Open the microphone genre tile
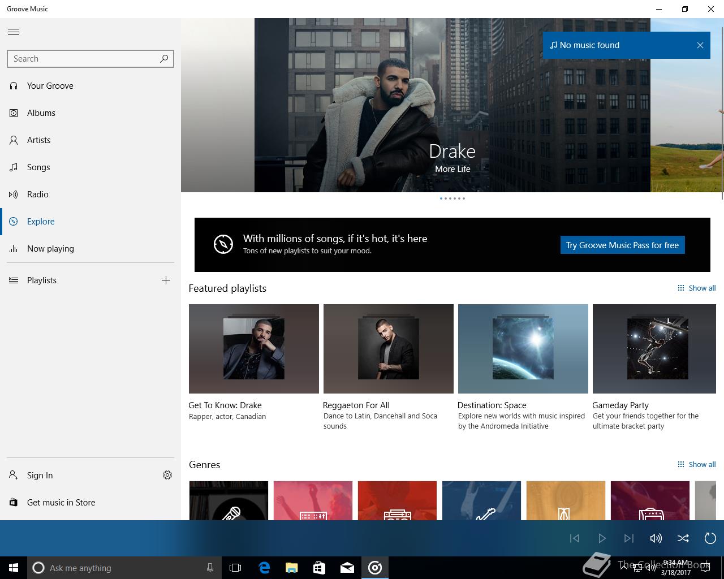Screen dimensions: 724x579 click(x=229, y=500)
